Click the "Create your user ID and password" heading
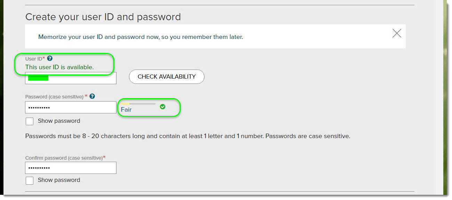 103,17
